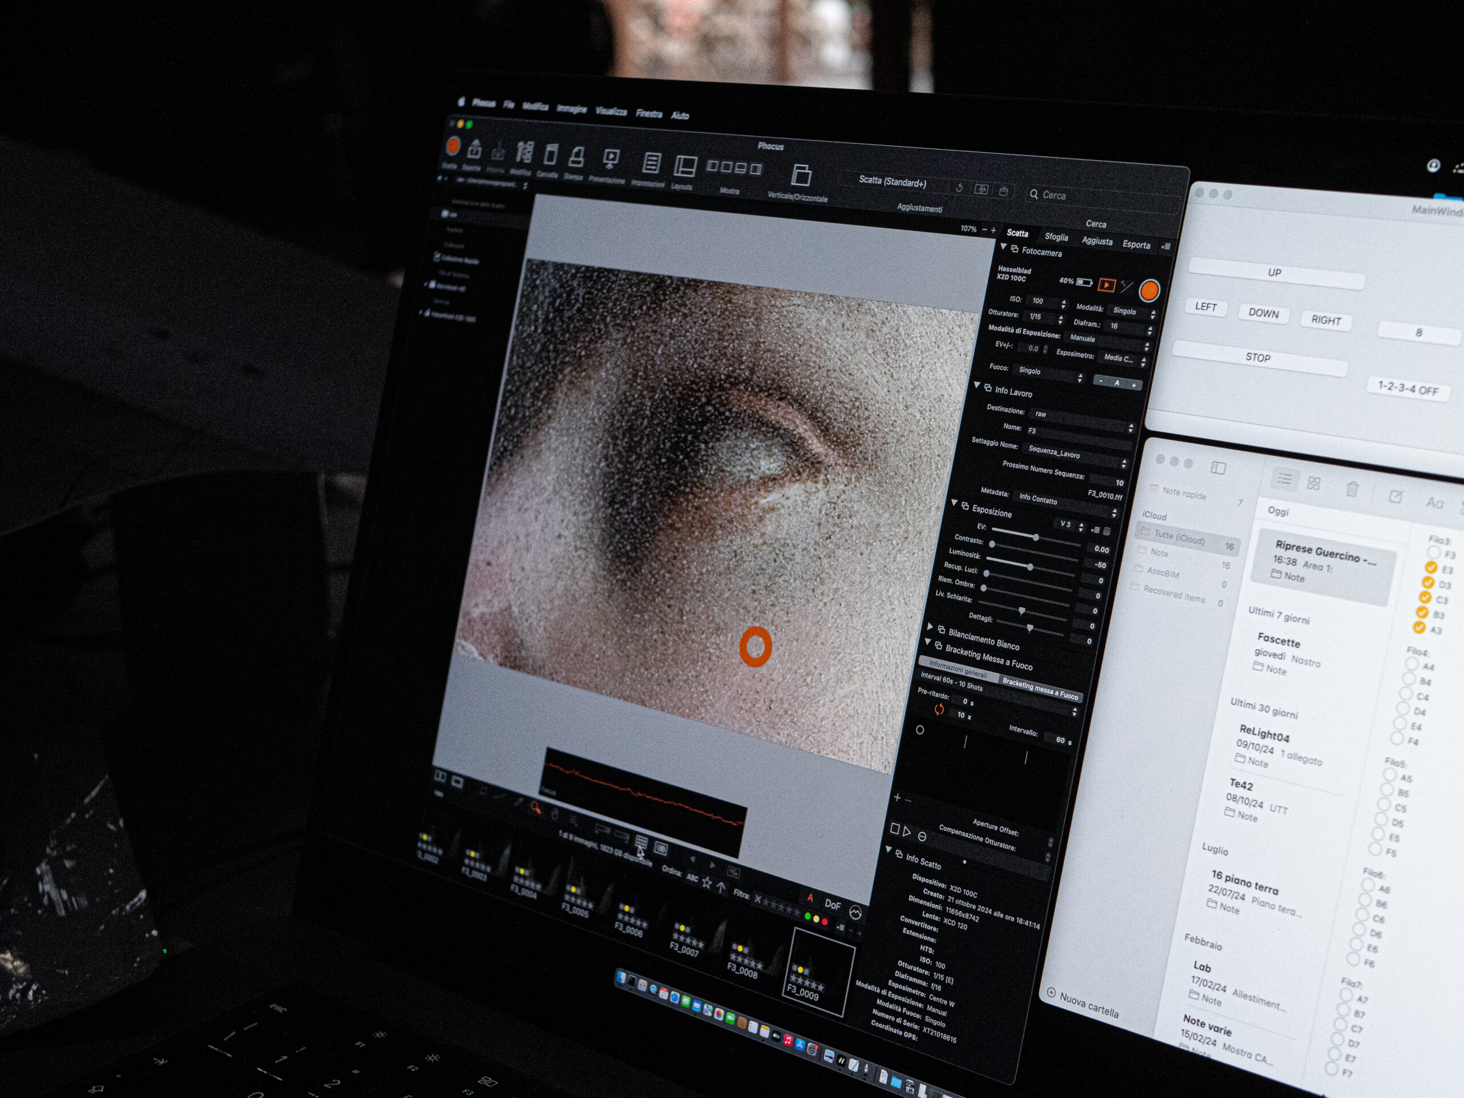Check the F3 checklist circle in Notes
Image resolution: width=1464 pixels, height=1098 pixels.
click(1434, 552)
